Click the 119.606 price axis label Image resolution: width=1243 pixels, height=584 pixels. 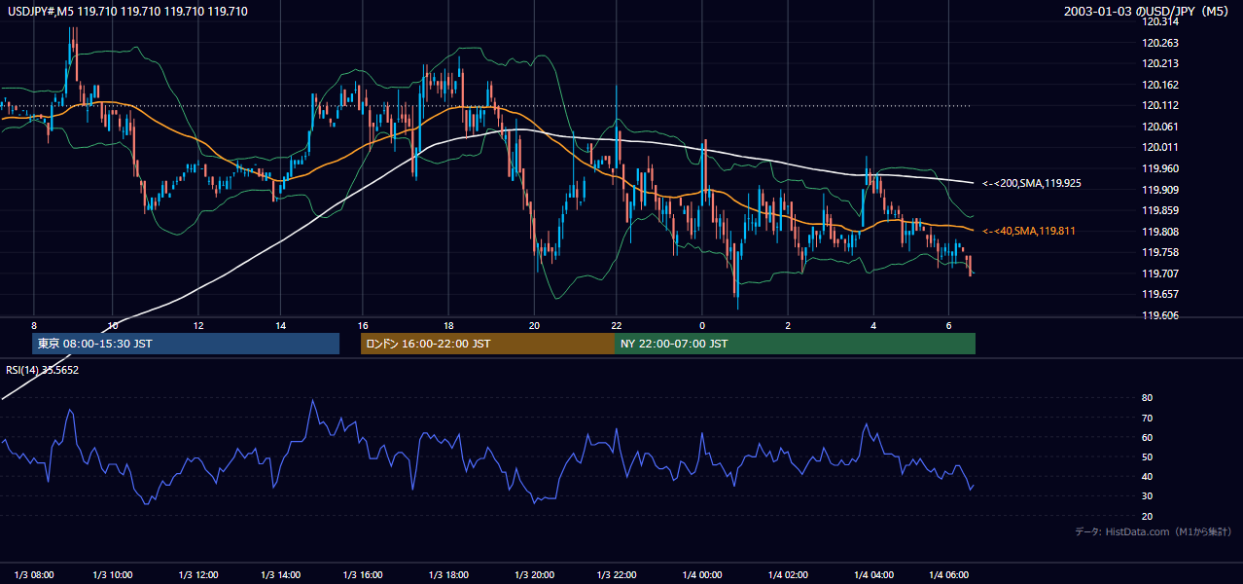coord(1161,315)
